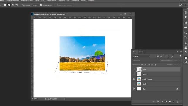The width and height of the screenshot is (188, 106).
Task: Filter layers by adjustment layers
Action: tap(161, 57)
